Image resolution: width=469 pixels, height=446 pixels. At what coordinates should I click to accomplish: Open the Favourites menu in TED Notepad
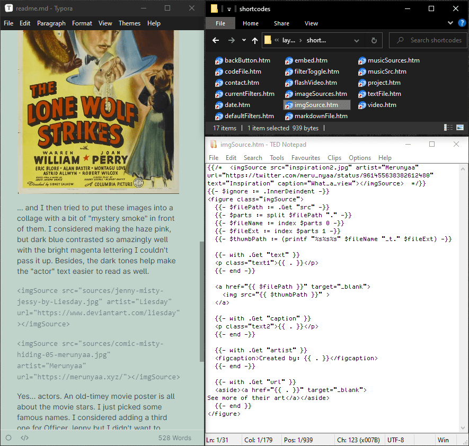point(305,158)
